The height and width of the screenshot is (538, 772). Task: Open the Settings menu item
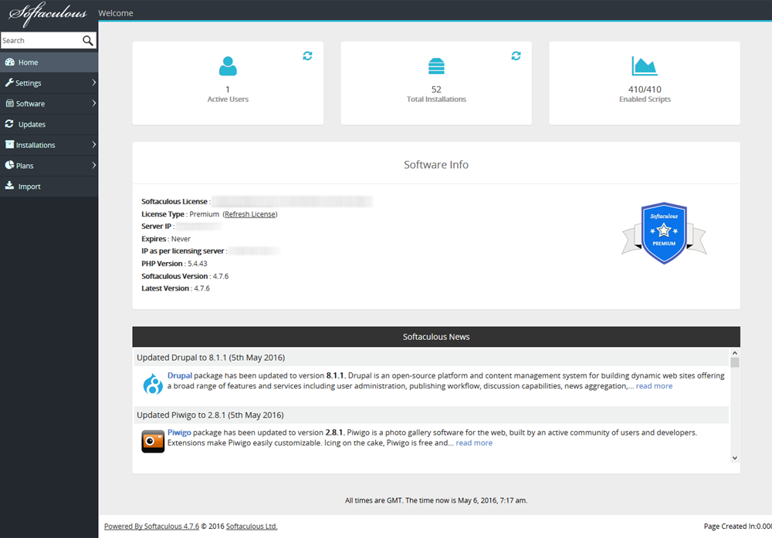[49, 83]
